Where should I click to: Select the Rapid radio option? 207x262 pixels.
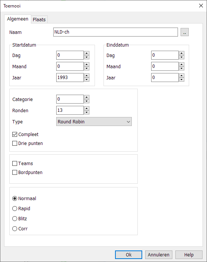coord(15,209)
